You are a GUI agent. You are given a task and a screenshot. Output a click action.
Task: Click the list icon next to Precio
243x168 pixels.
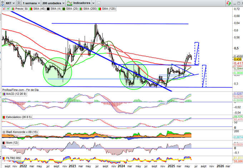tap(26, 9)
